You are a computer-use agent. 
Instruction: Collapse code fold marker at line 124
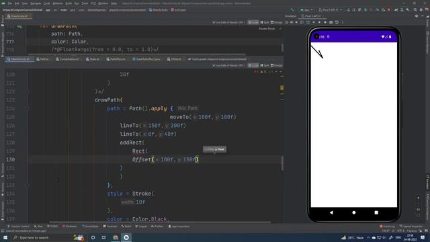[28, 109]
